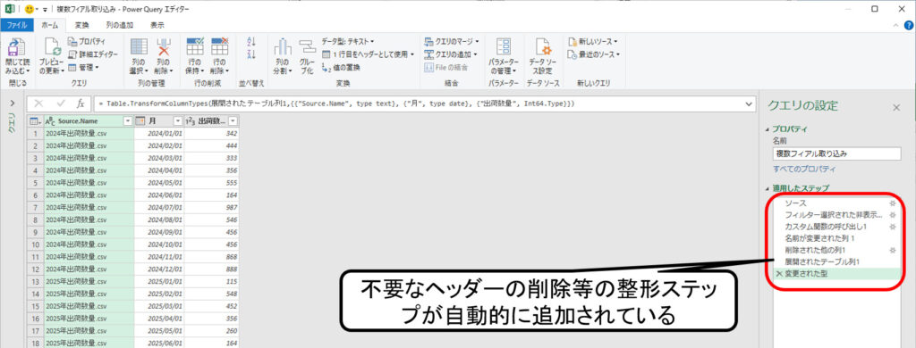The width and height of the screenshot is (916, 348).
Task: Click inside the formula bar text
Action: (336, 104)
